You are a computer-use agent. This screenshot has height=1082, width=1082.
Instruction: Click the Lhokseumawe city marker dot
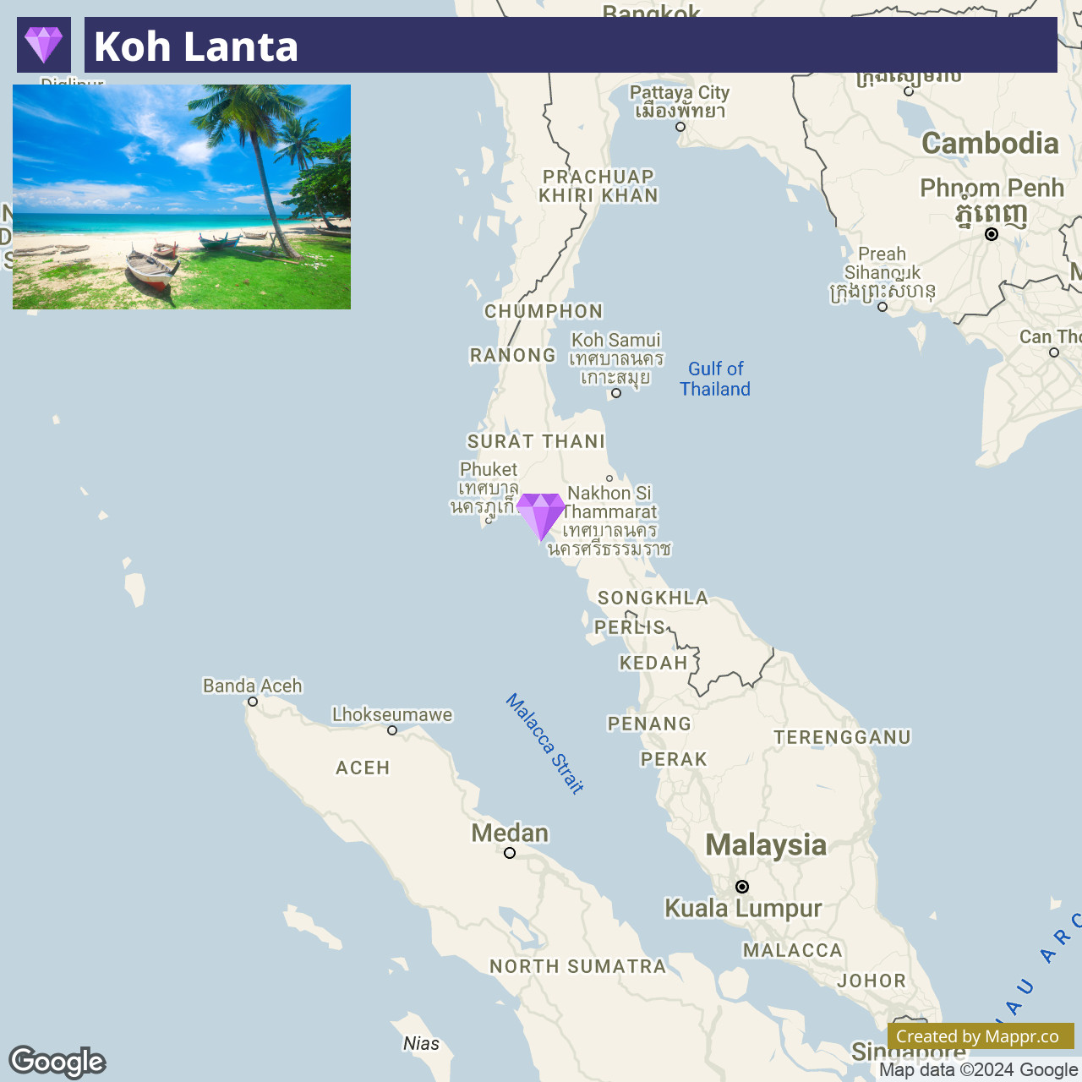(x=392, y=730)
